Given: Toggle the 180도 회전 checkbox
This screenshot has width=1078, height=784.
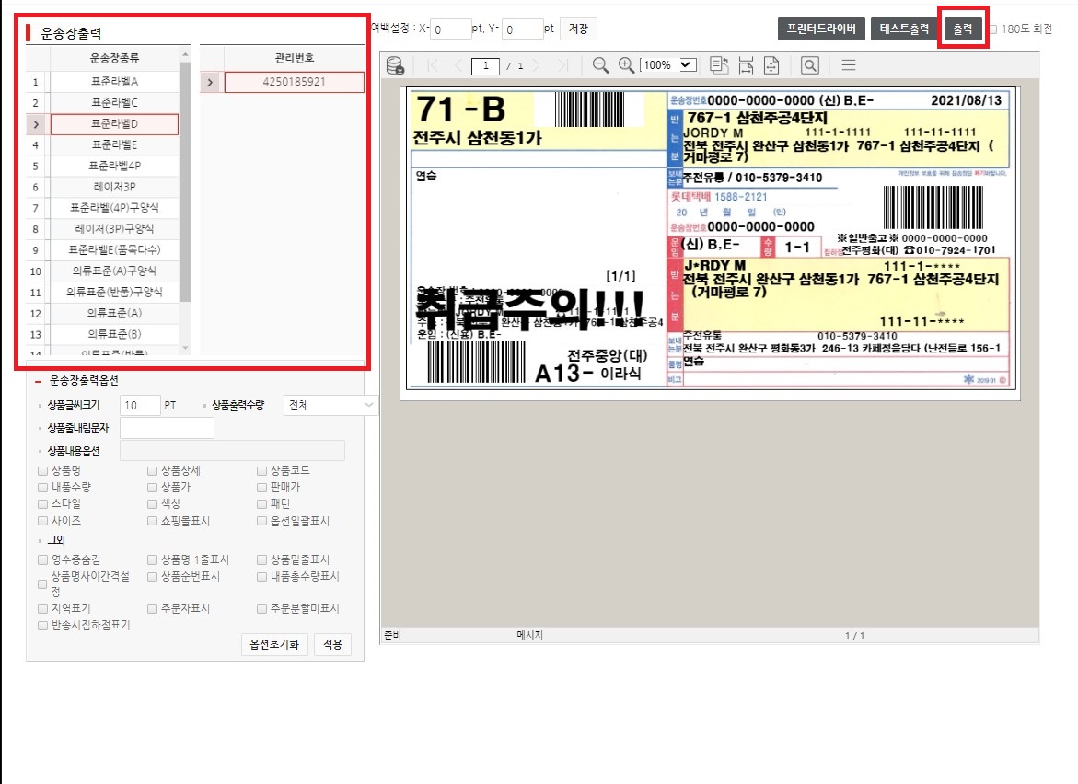Looking at the screenshot, I should (993, 29).
